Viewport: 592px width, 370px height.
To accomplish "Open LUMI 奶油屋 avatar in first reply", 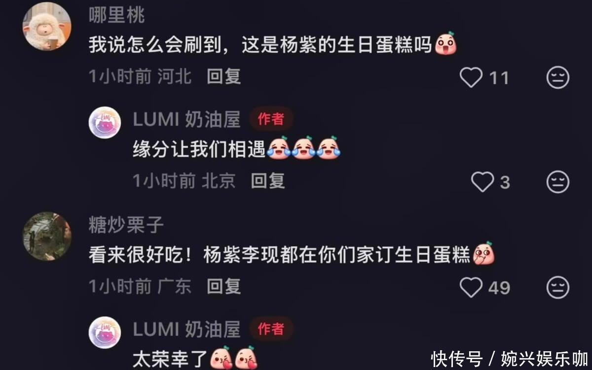I will [x=105, y=122].
